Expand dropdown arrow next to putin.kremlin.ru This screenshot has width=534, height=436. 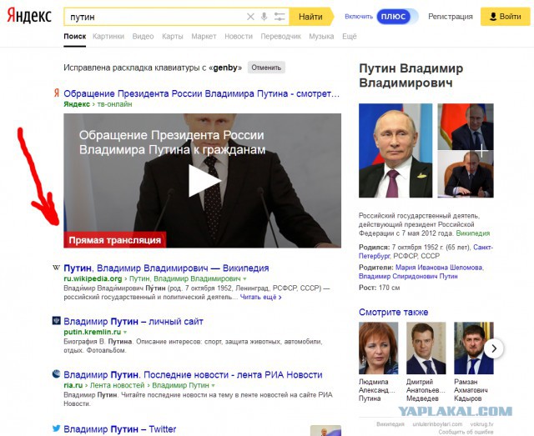tap(125, 332)
